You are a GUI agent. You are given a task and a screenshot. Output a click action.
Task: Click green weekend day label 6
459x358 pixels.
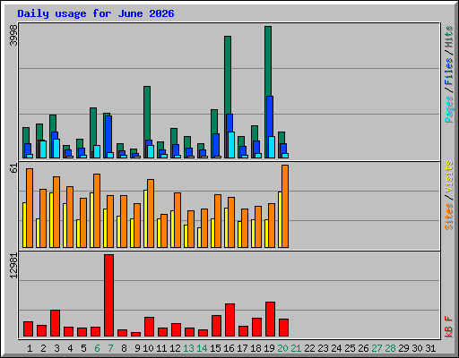(x=97, y=348)
